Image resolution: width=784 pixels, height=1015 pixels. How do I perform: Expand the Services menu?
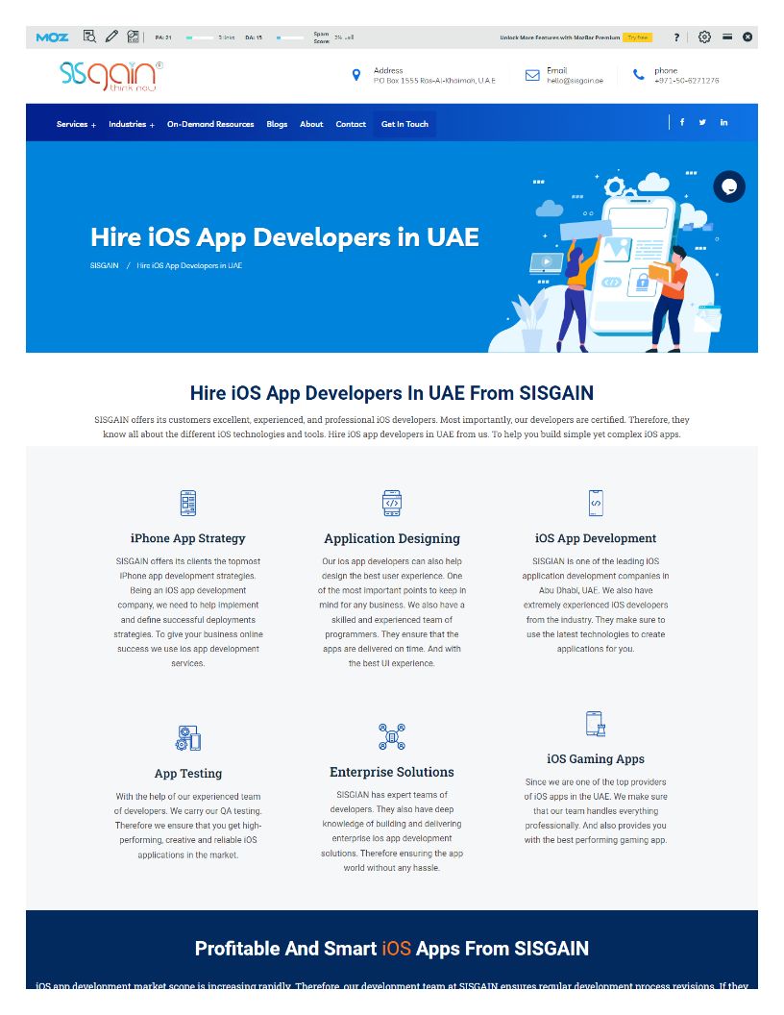click(x=76, y=124)
